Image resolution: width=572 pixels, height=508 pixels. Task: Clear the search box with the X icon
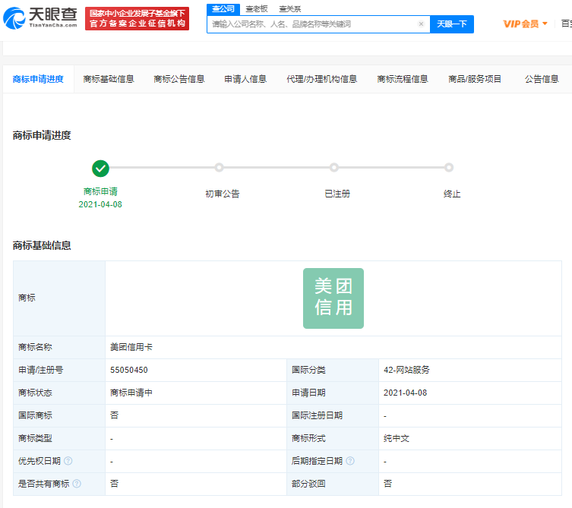(421, 24)
